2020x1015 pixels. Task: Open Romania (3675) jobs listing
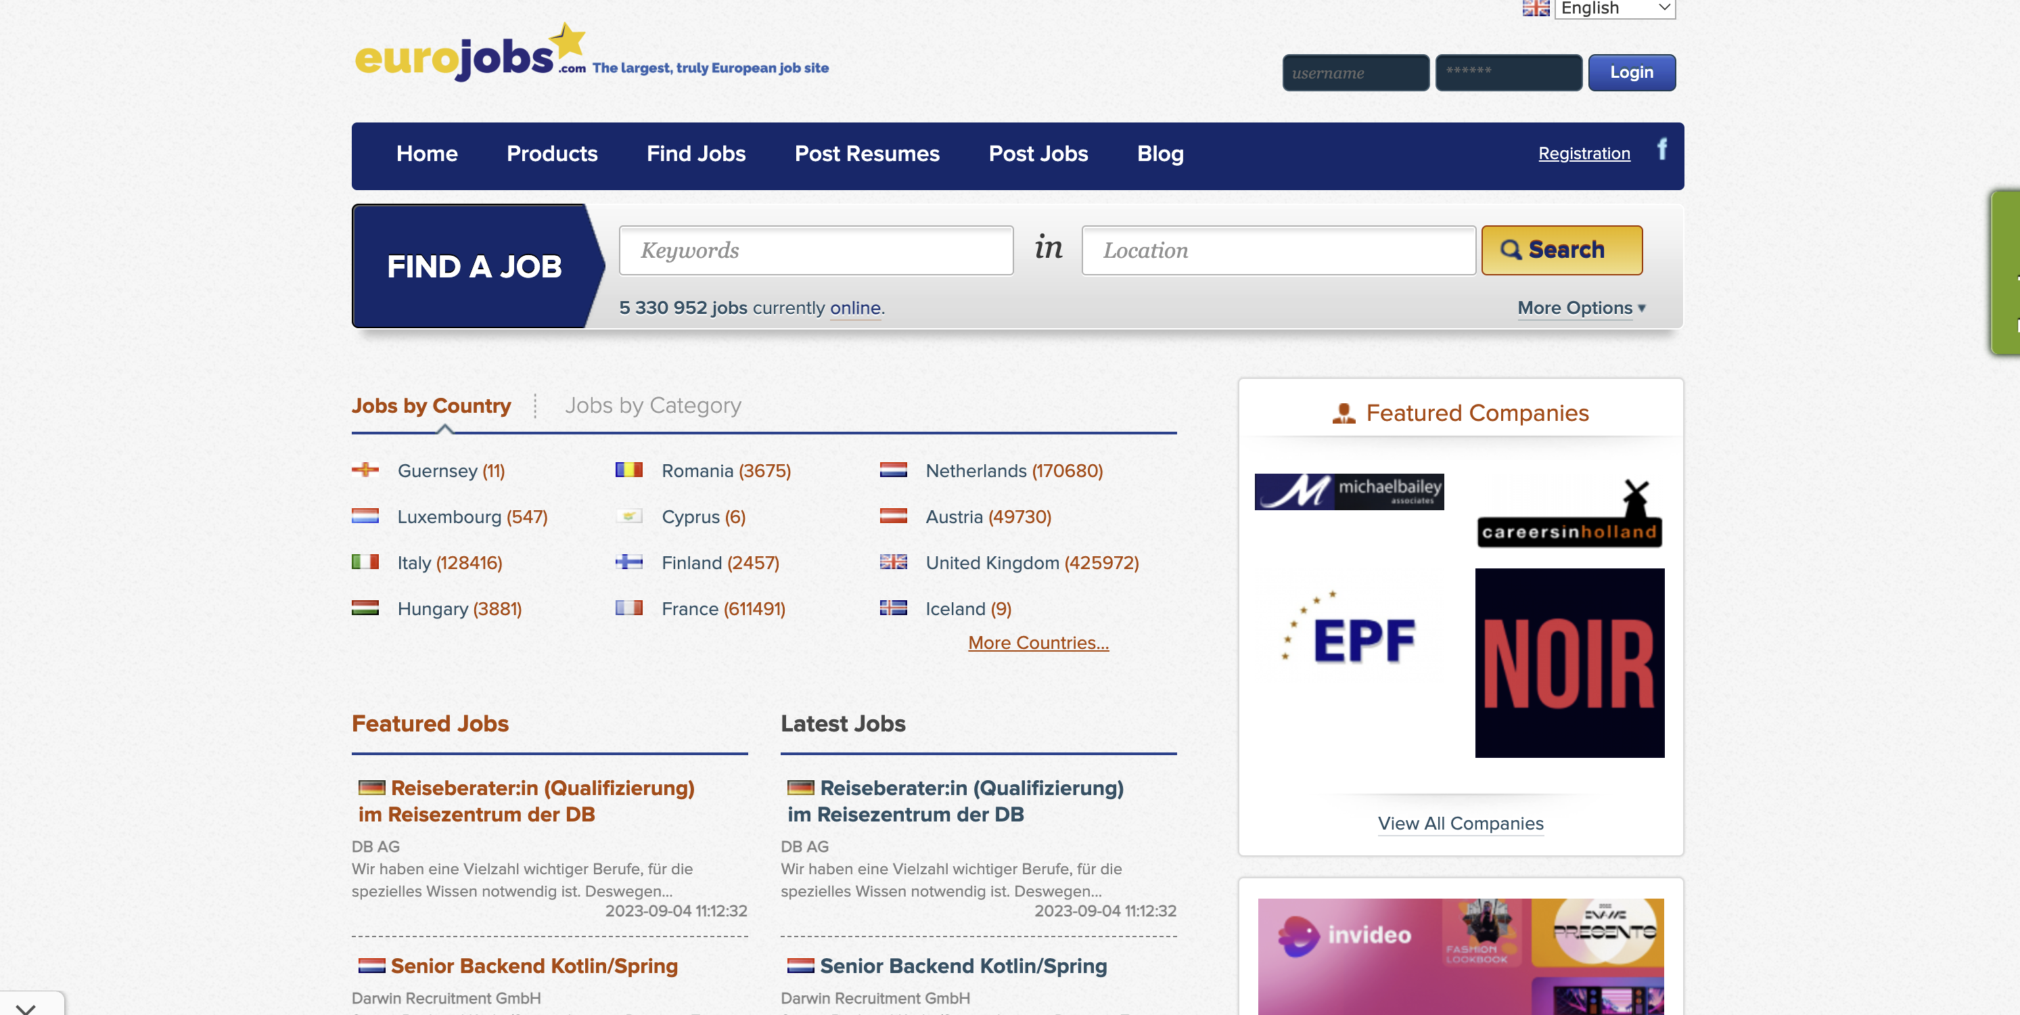click(725, 471)
